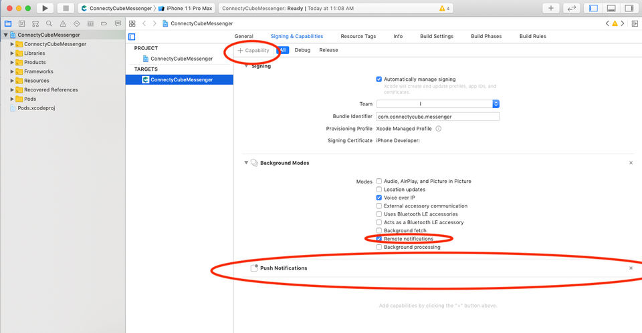Enable External accessory communication mode

pos(379,206)
